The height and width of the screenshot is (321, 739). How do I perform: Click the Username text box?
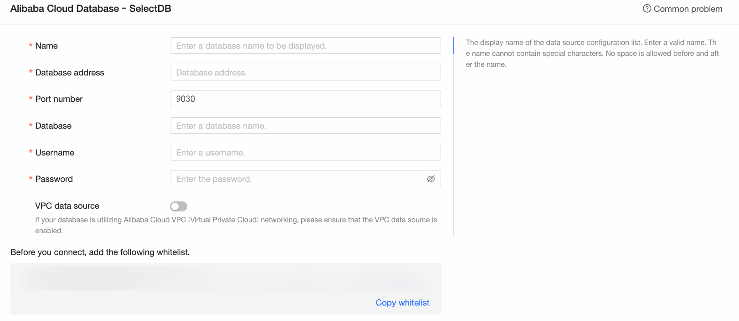305,152
